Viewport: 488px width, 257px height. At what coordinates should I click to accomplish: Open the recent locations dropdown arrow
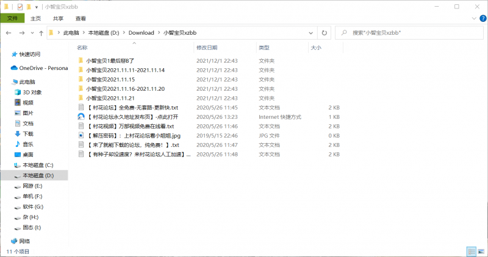tap(32, 32)
